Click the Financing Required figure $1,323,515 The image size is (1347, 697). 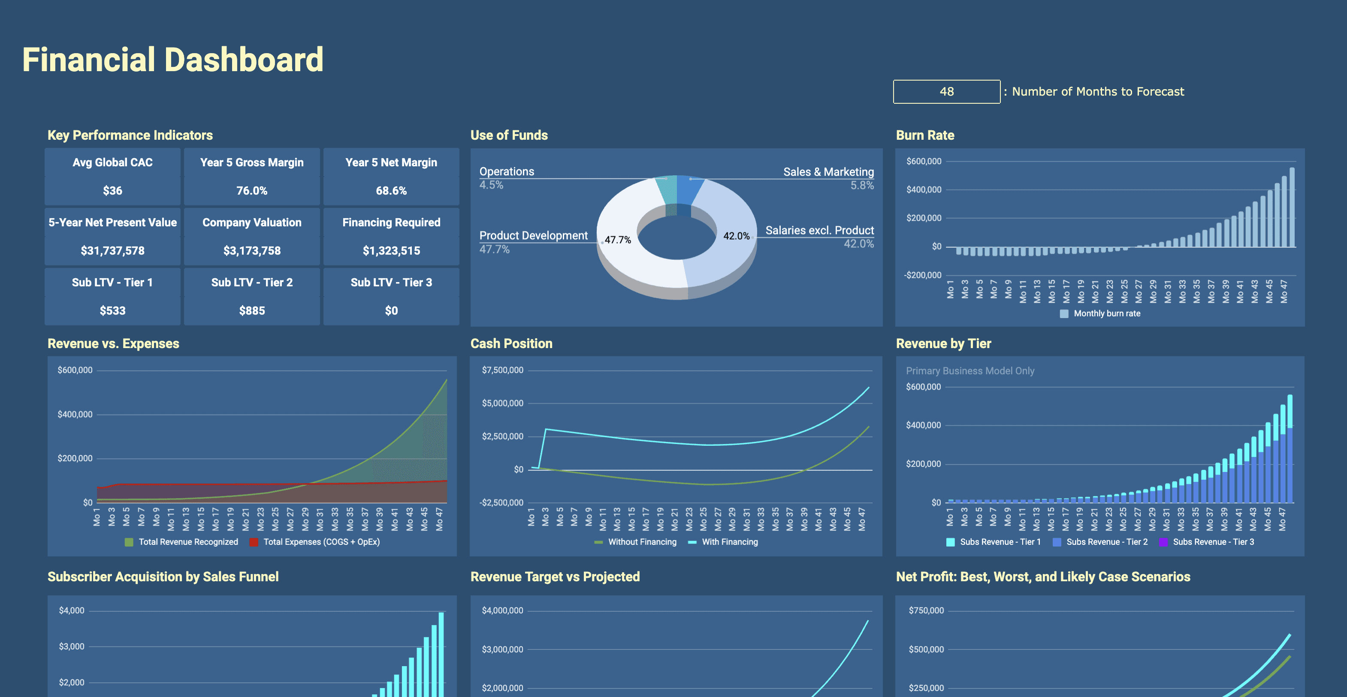(391, 251)
